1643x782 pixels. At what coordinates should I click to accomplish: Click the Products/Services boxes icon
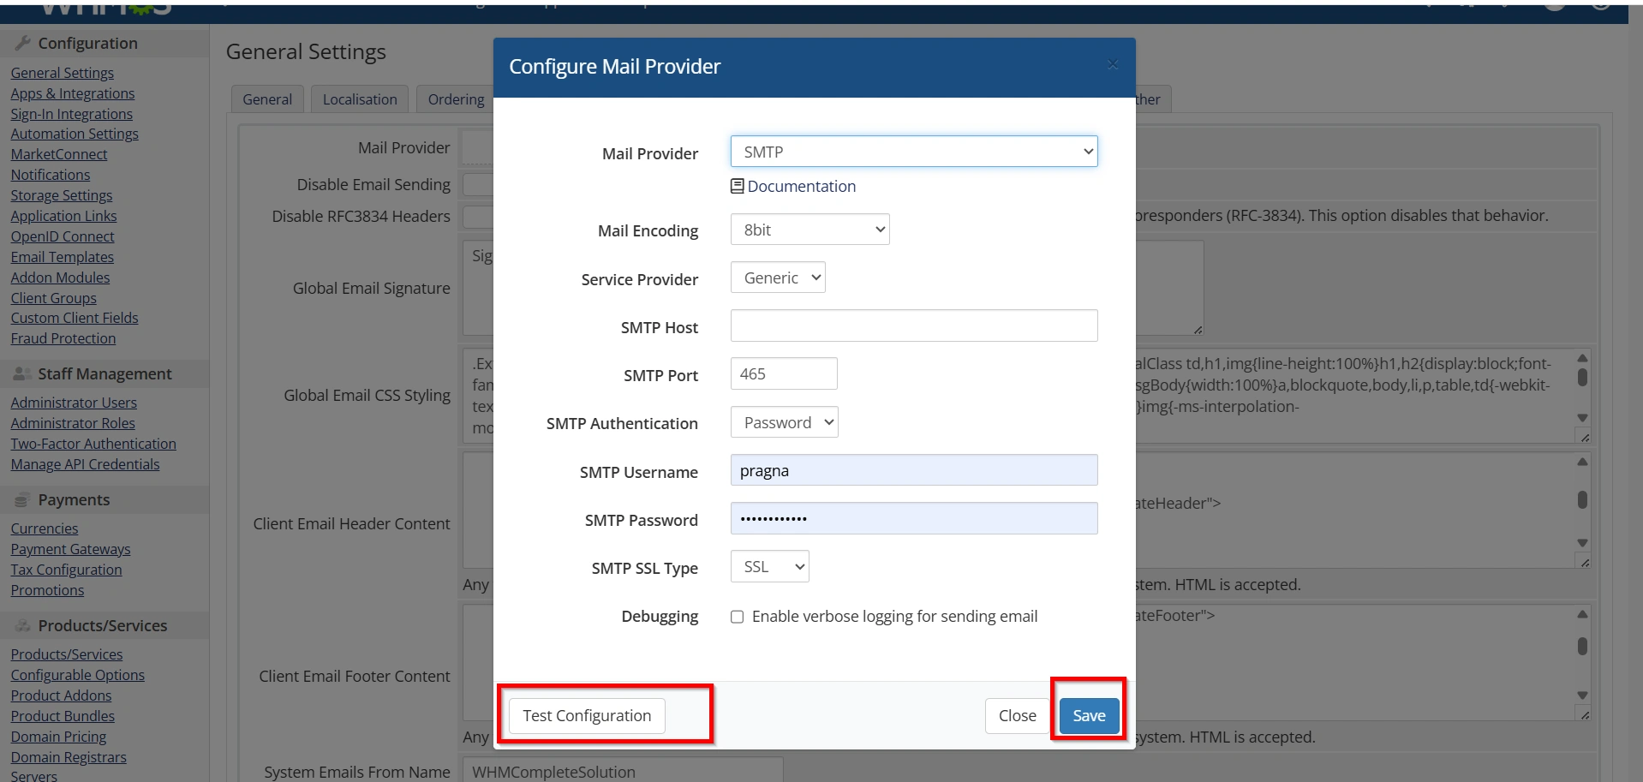click(x=23, y=625)
